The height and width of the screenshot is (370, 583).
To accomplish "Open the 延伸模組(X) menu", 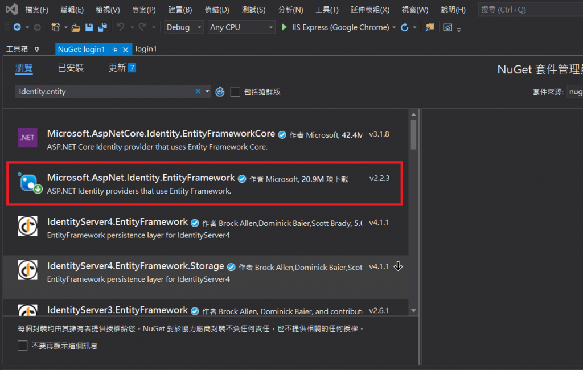I will [x=370, y=10].
